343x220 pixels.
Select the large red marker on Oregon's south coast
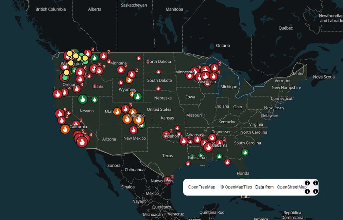point(58,94)
